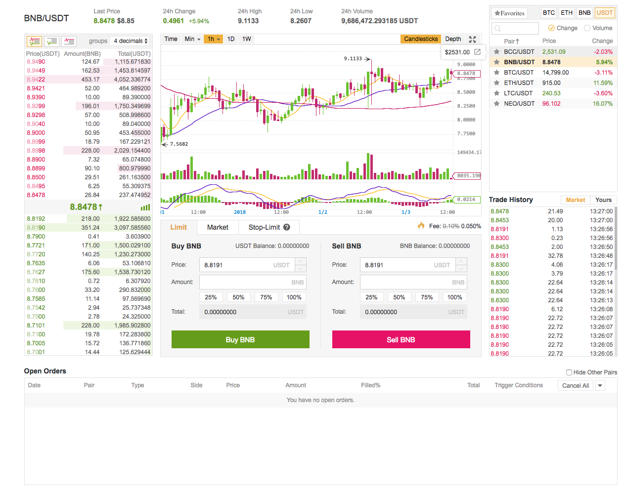625x492 pixels.
Task: Switch chart to Depth view
Action: coord(453,39)
